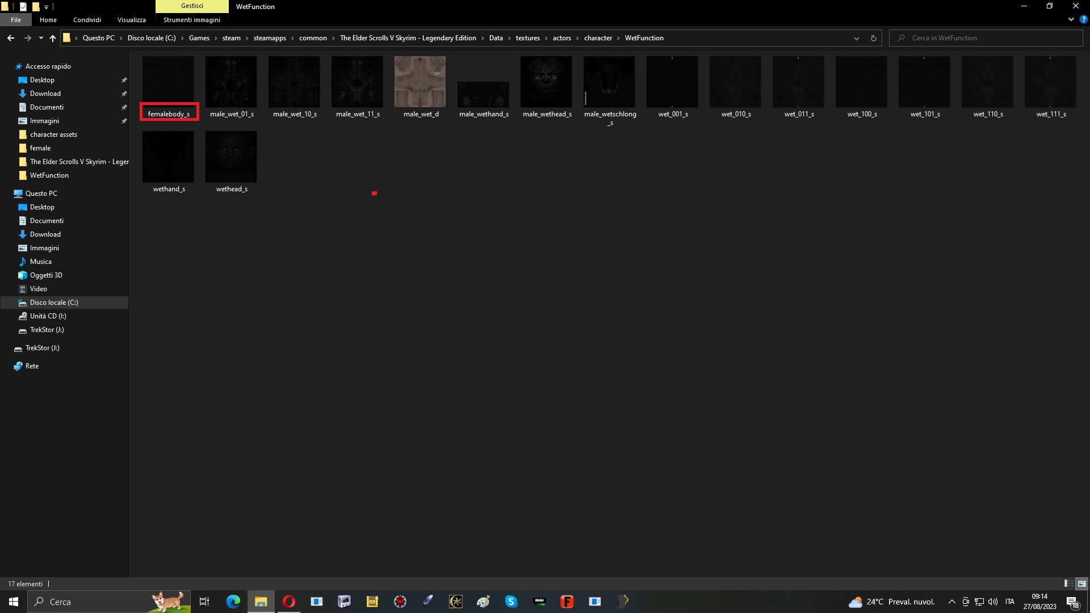This screenshot has height=613, width=1090.
Task: Open the Strumenti immagini tab
Action: click(x=192, y=20)
